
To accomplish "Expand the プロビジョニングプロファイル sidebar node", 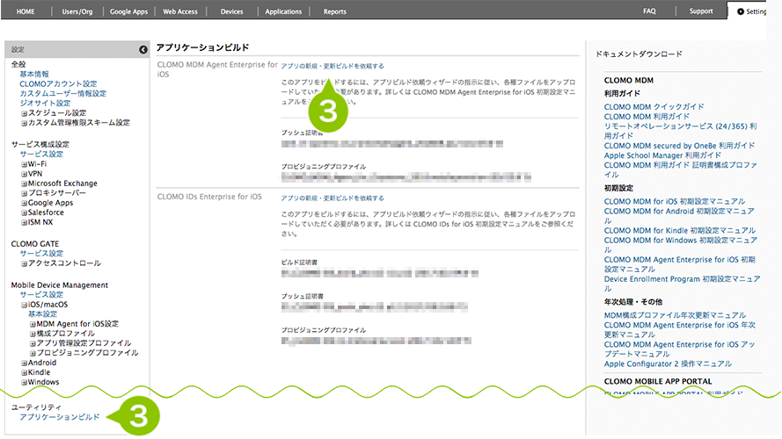I will 33,353.
